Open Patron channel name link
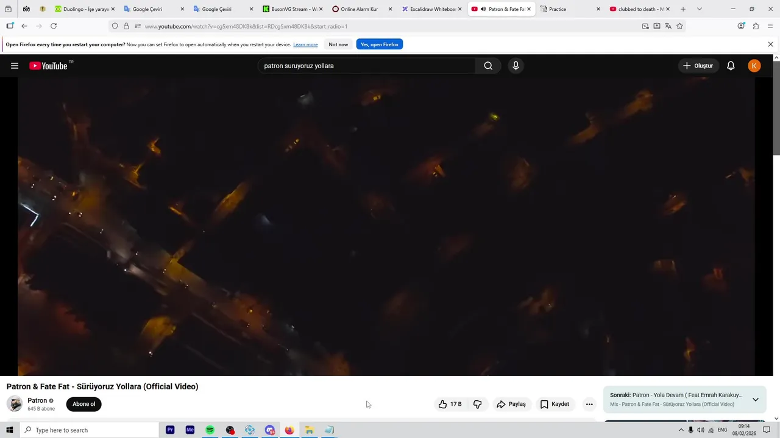This screenshot has height=438, width=780. [x=37, y=400]
